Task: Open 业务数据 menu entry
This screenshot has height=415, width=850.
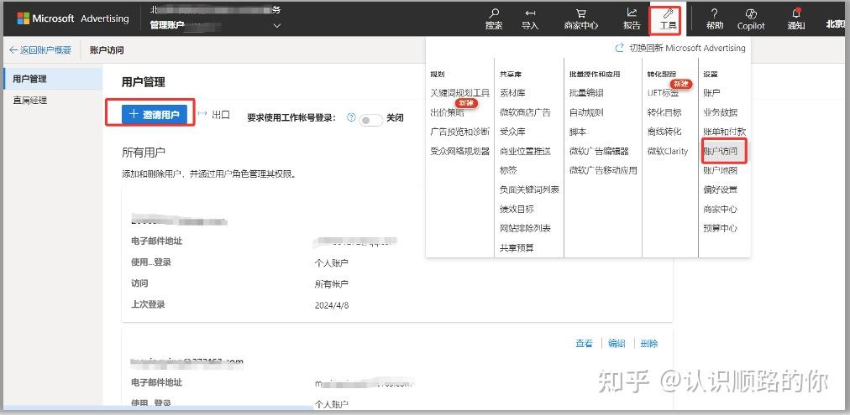Action: 720,112
